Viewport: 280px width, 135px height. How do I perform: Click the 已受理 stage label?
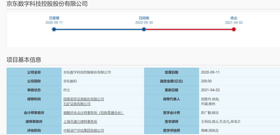point(54,18)
